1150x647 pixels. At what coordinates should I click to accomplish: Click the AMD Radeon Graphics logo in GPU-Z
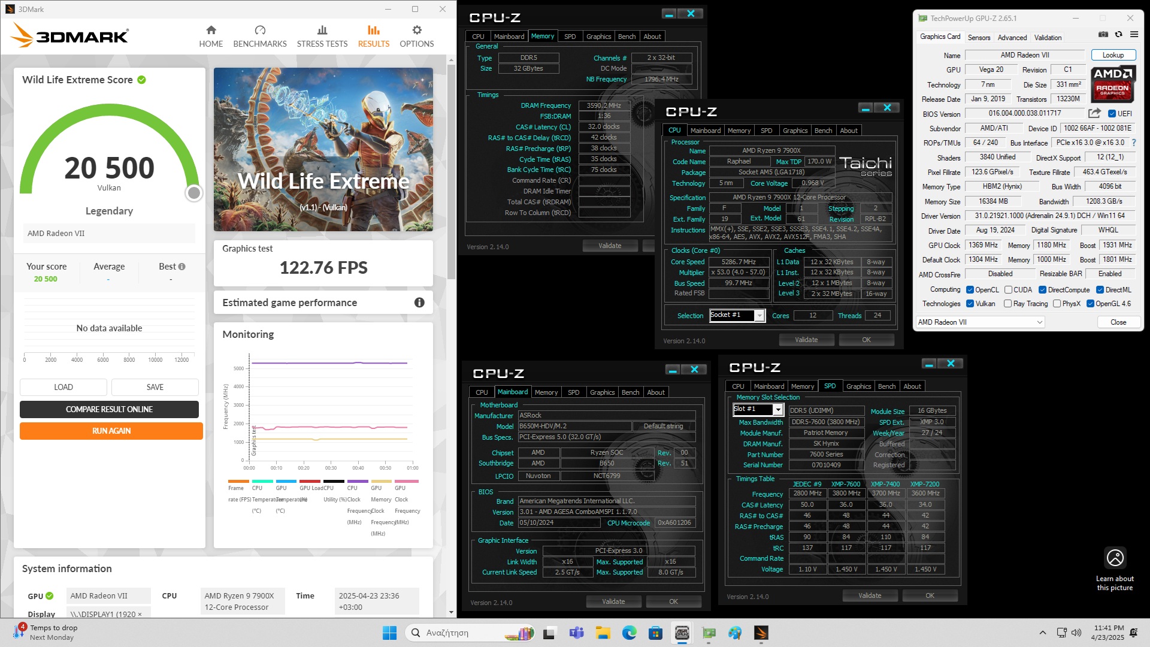click(x=1112, y=83)
